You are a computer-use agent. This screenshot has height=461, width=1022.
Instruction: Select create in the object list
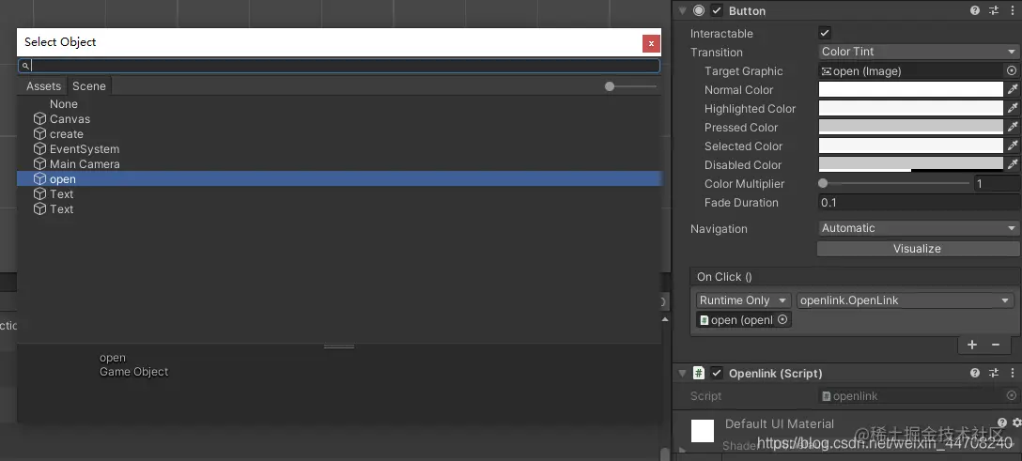[339, 134]
